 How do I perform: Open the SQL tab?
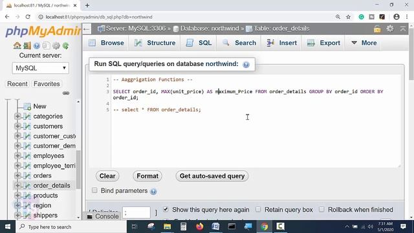click(199, 43)
